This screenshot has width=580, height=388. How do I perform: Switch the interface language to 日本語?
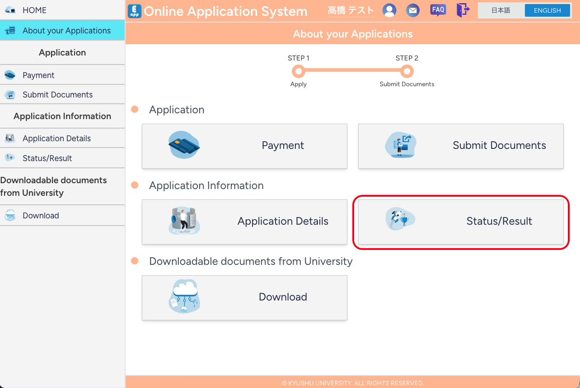tap(501, 10)
